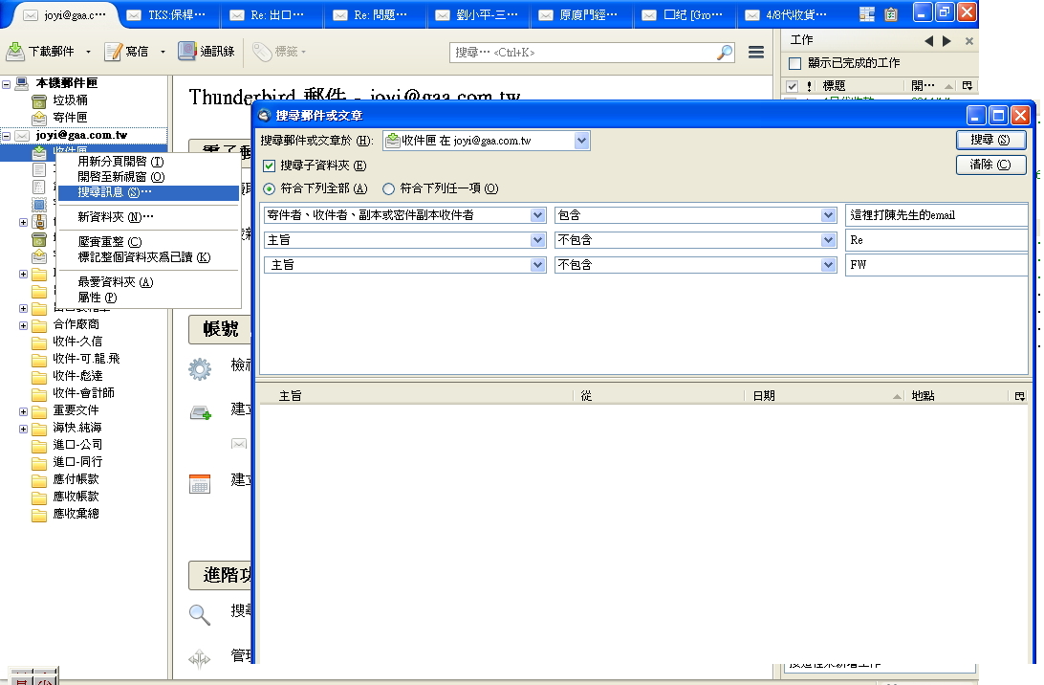Click the 垃圾桶 trash folder icon under 本機郵件匣
The image size is (1044, 685).
[39, 100]
